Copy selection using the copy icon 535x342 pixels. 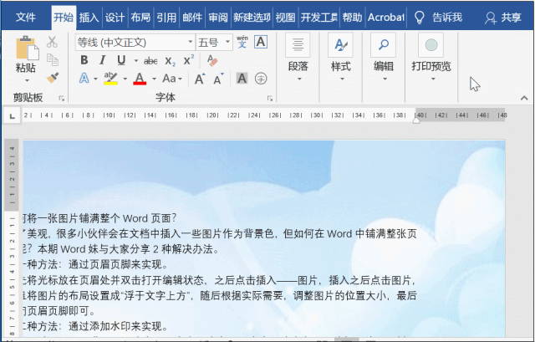pos(52,59)
